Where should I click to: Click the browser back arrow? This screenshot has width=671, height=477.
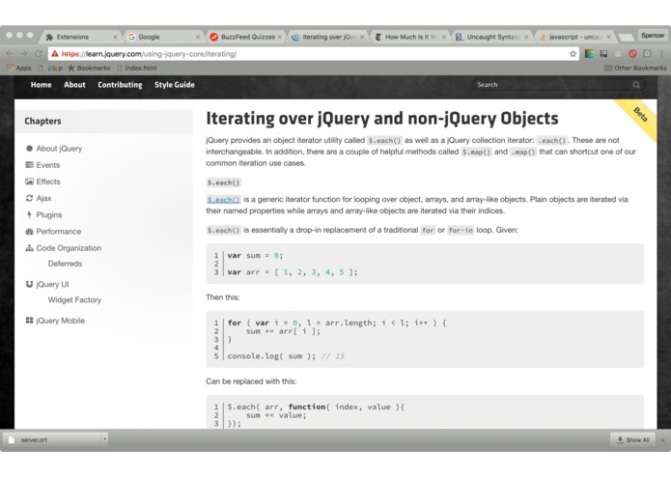pyautogui.click(x=10, y=53)
